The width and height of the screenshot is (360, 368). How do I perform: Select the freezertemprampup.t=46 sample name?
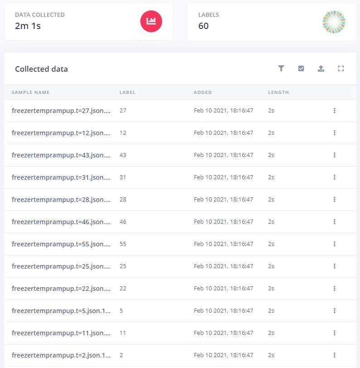[x=61, y=221]
